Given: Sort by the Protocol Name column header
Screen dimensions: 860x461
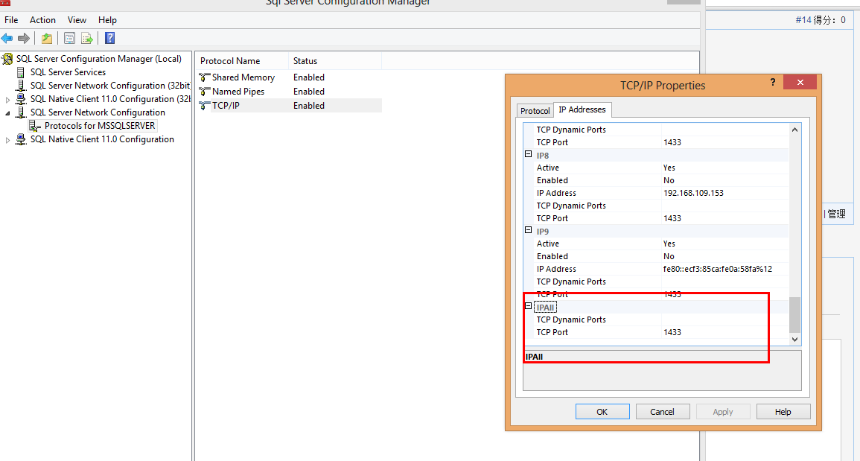Looking at the screenshot, I should (x=242, y=61).
